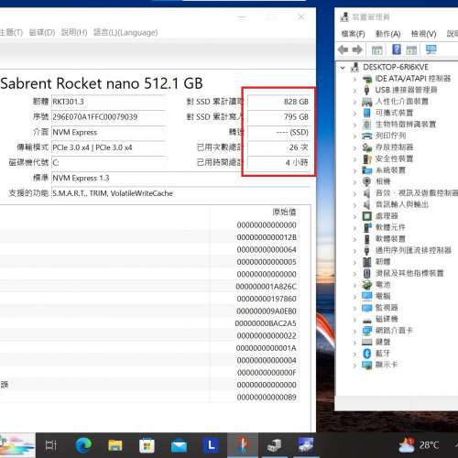458x458 pixels.
Task: Click the 原始值 column header
Action: (x=284, y=212)
